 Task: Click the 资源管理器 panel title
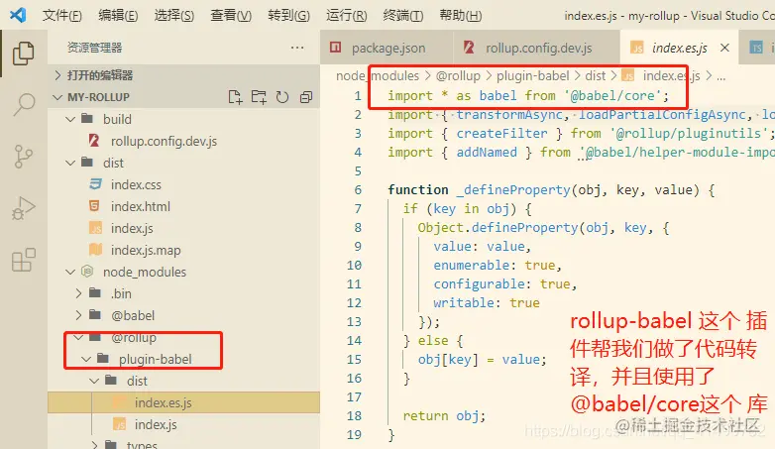[x=94, y=48]
